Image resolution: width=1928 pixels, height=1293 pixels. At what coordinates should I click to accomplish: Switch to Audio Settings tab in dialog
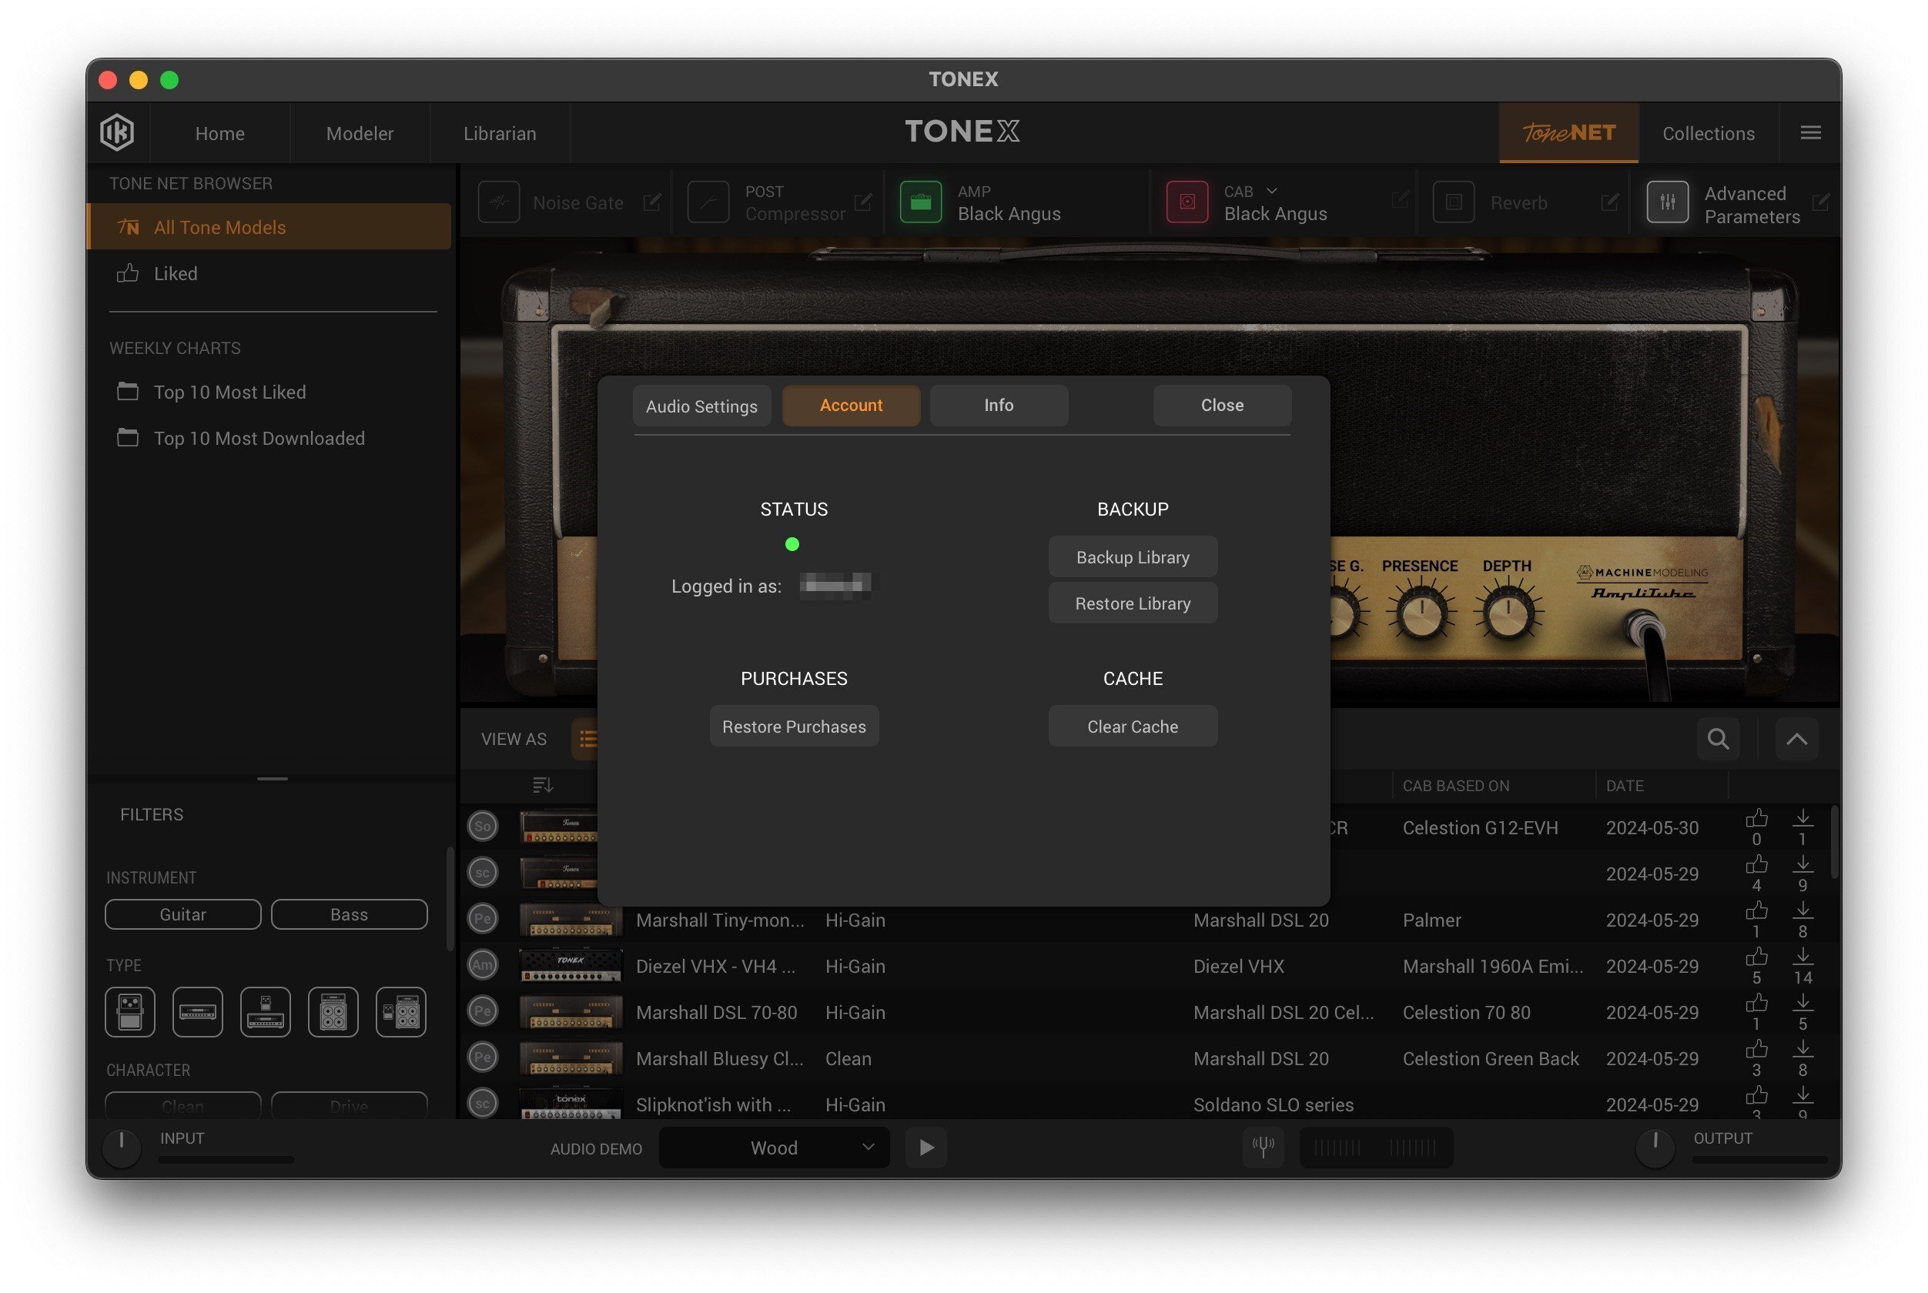pyautogui.click(x=701, y=405)
